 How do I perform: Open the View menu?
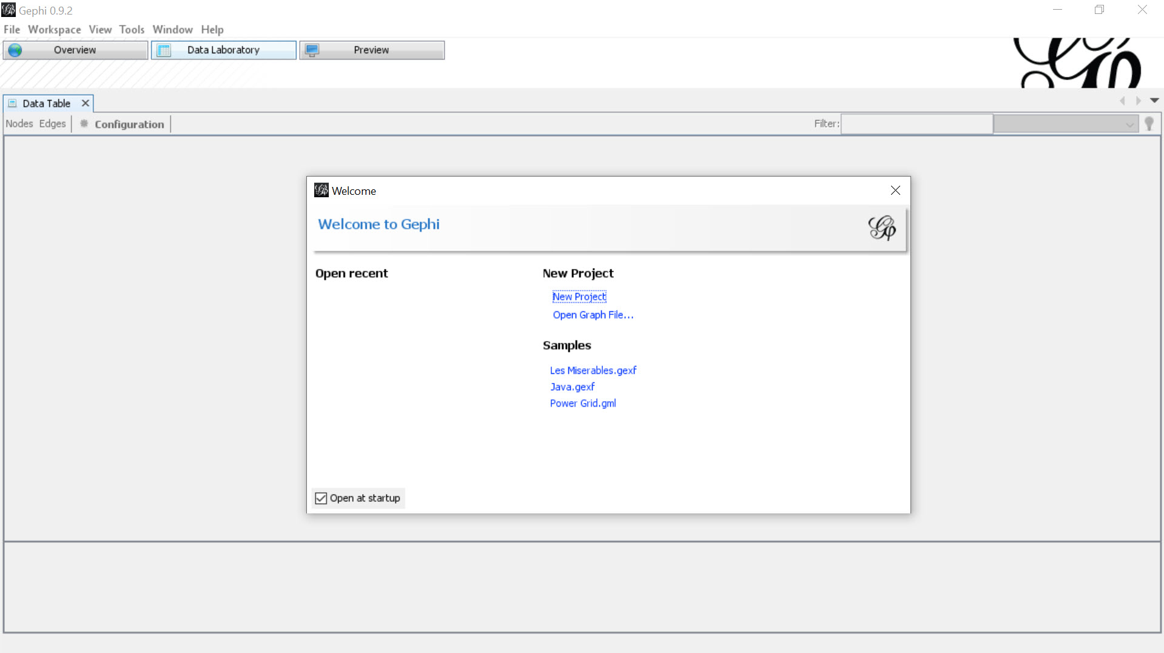point(100,29)
